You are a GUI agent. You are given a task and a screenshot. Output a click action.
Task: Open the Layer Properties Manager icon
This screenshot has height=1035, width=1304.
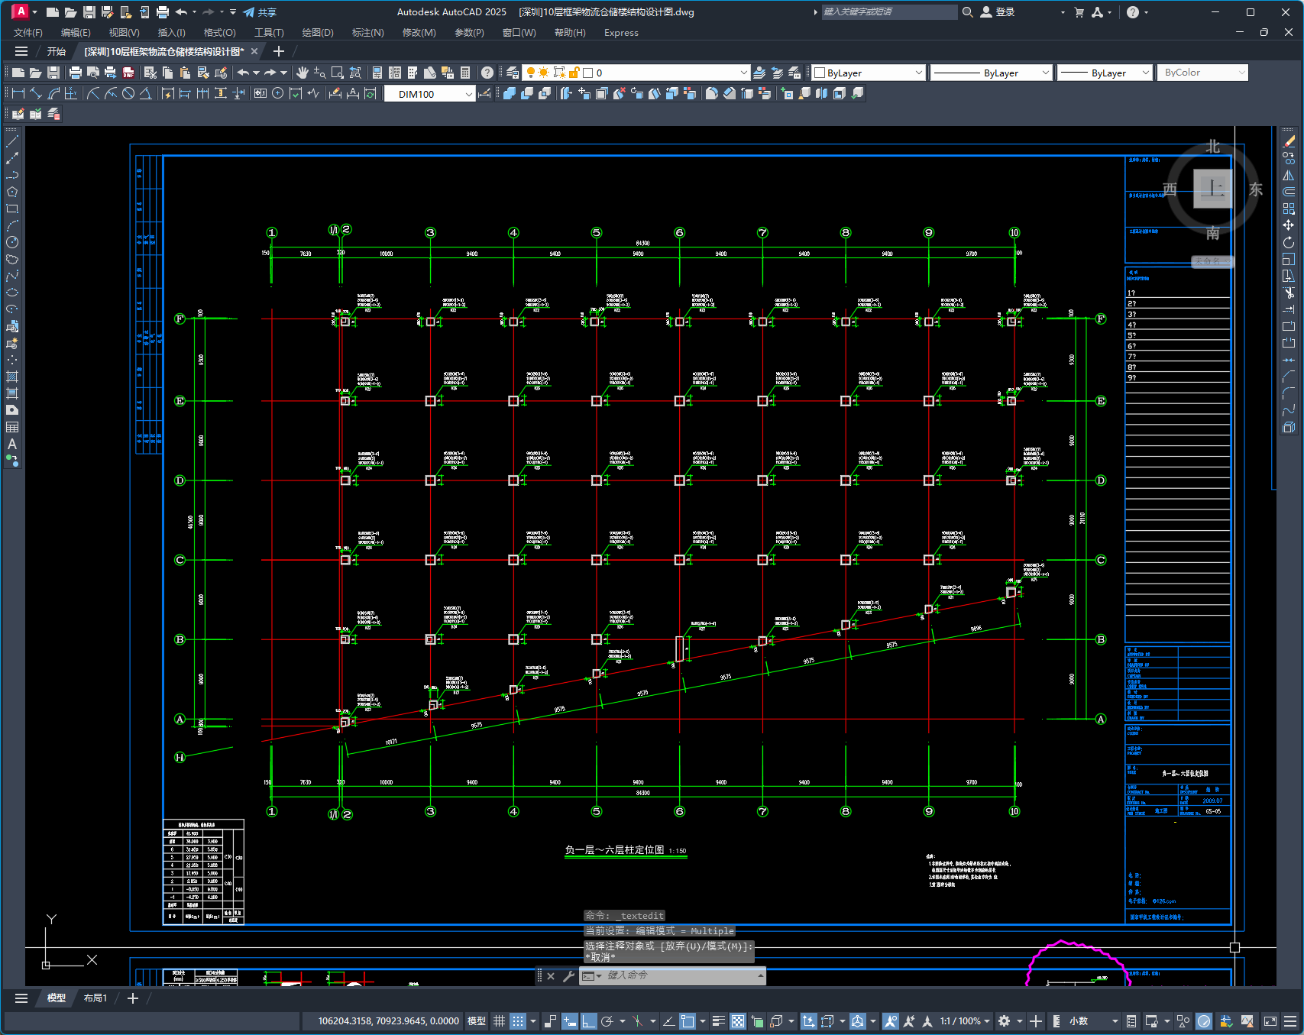(513, 73)
